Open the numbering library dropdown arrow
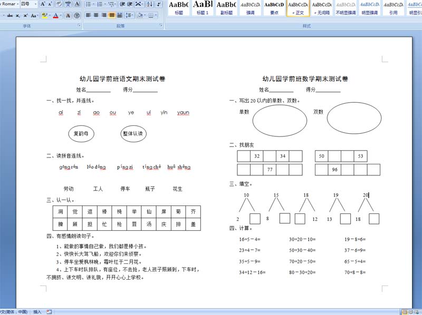This screenshot has height=315, width=422. (x=105, y=4)
